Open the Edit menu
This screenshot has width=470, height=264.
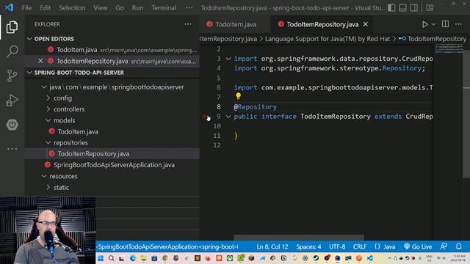coord(45,8)
